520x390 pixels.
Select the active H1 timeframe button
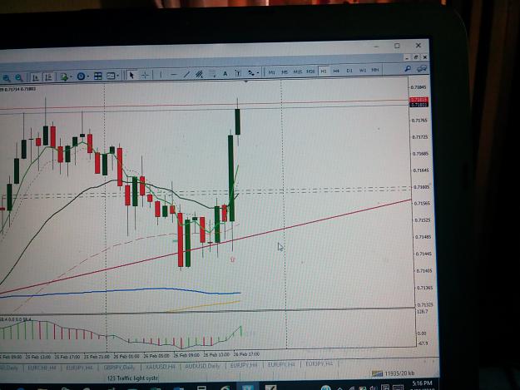324,71
